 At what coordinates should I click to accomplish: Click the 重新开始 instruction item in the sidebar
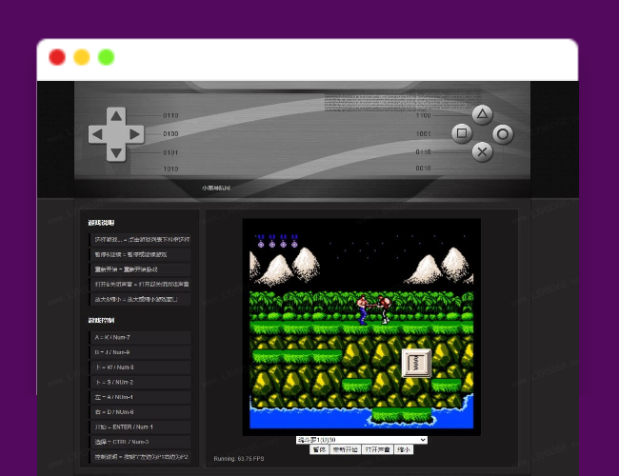140,269
